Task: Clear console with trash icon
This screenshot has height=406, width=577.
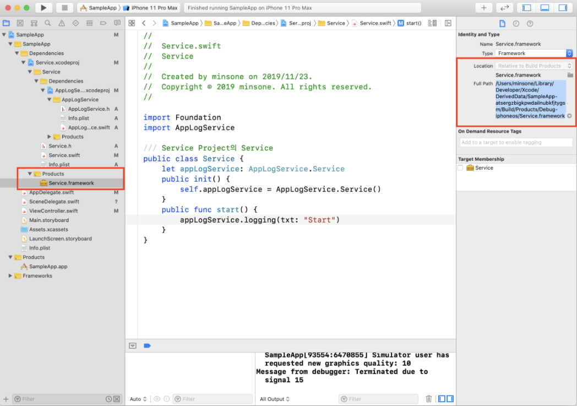Action: coord(429,399)
